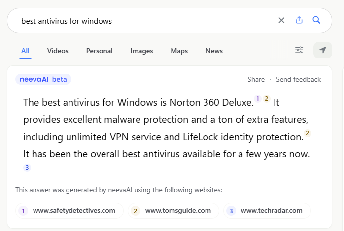Open the News tab
The width and height of the screenshot is (344, 231).
point(214,51)
